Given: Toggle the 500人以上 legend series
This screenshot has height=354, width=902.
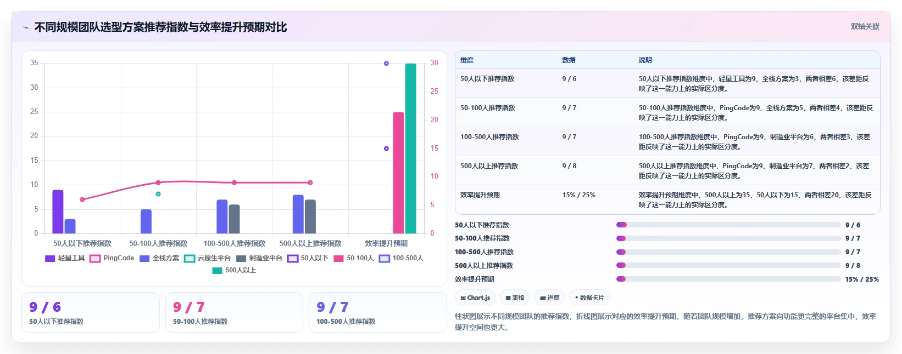Looking at the screenshot, I should (x=234, y=270).
